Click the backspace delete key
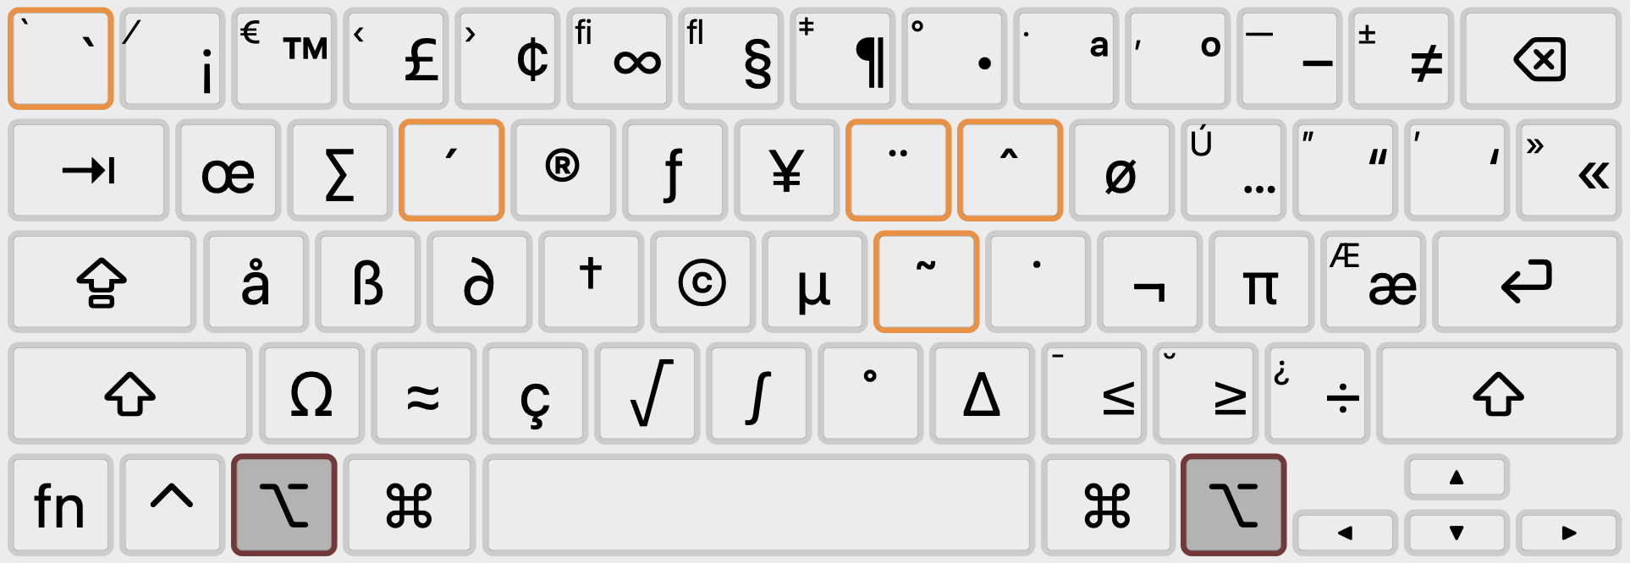Image resolution: width=1630 pixels, height=563 pixels. pyautogui.click(x=1540, y=59)
